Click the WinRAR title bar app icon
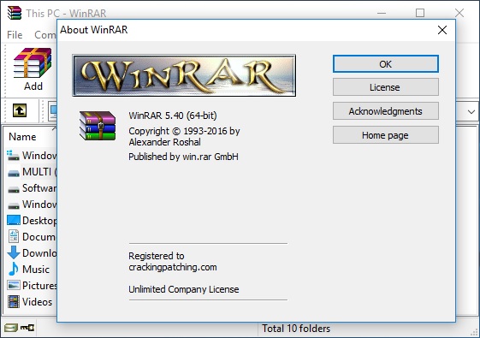The width and height of the screenshot is (480, 338). [15, 13]
